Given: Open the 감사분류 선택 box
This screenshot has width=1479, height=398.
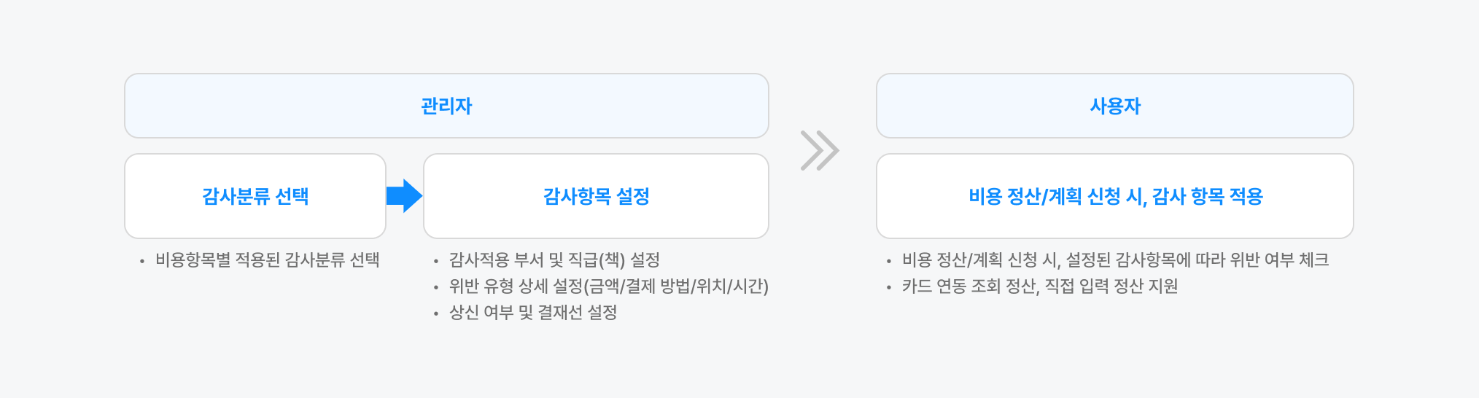Looking at the screenshot, I should tap(255, 196).
